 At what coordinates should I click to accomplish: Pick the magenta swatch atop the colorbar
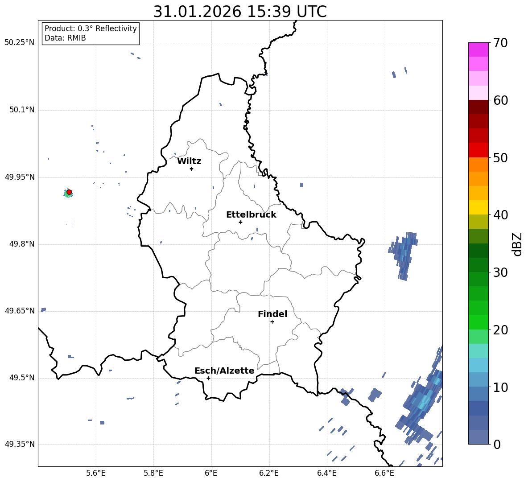478,49
